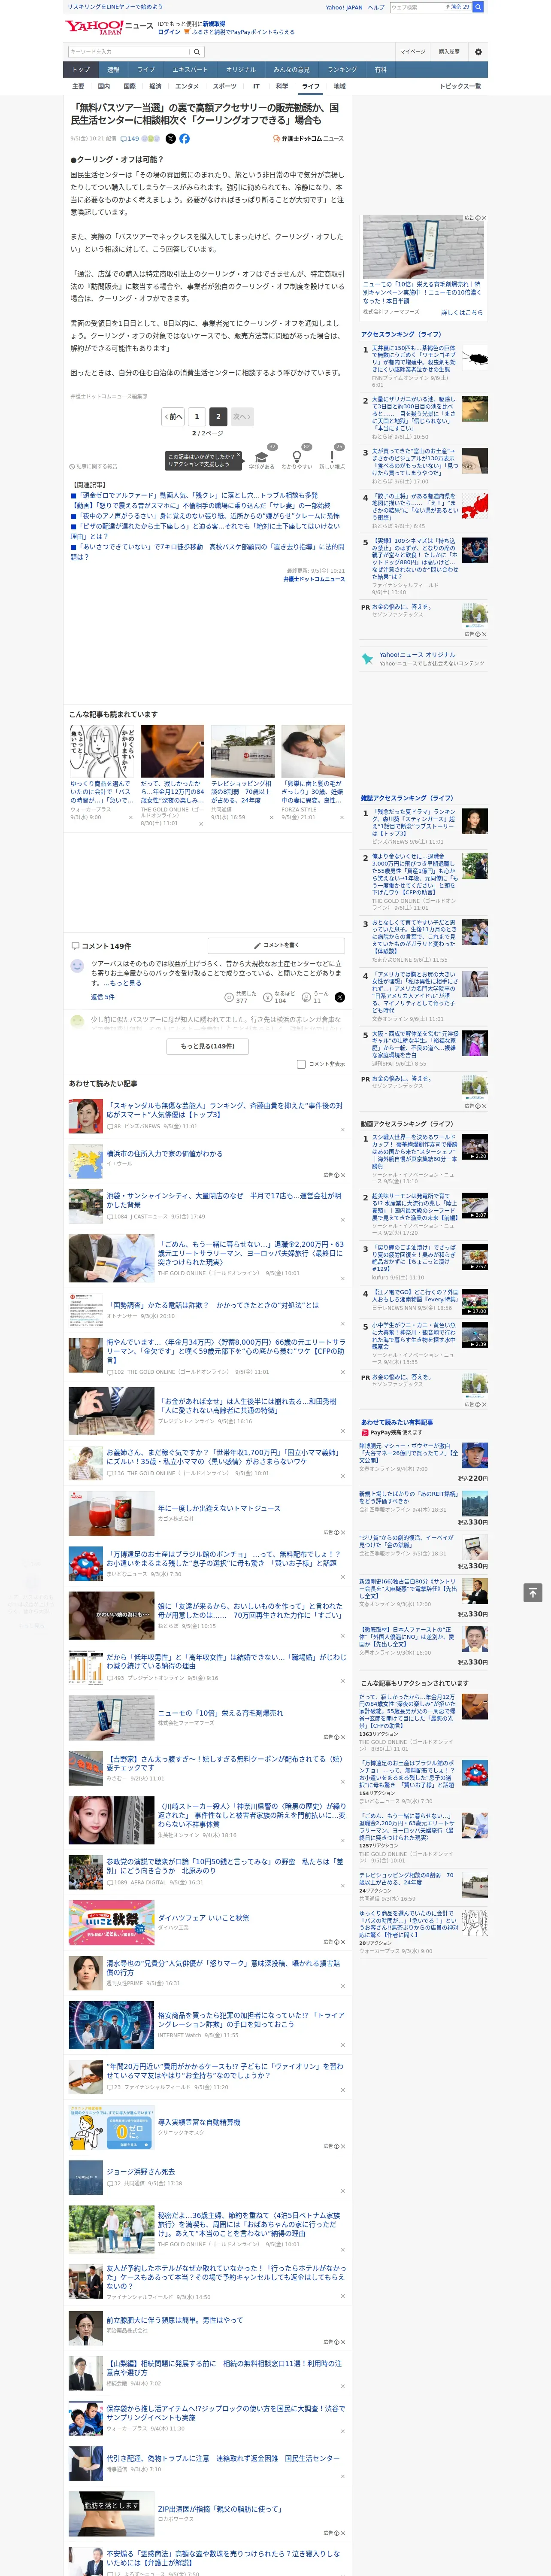React with わかりやすい lightbulb icon
This screenshot has height=2576, width=551.
click(297, 457)
